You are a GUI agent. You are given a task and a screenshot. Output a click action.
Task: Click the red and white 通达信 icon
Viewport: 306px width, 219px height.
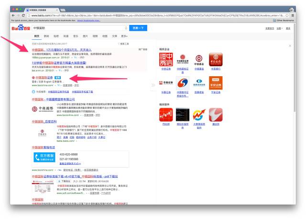click(216, 115)
